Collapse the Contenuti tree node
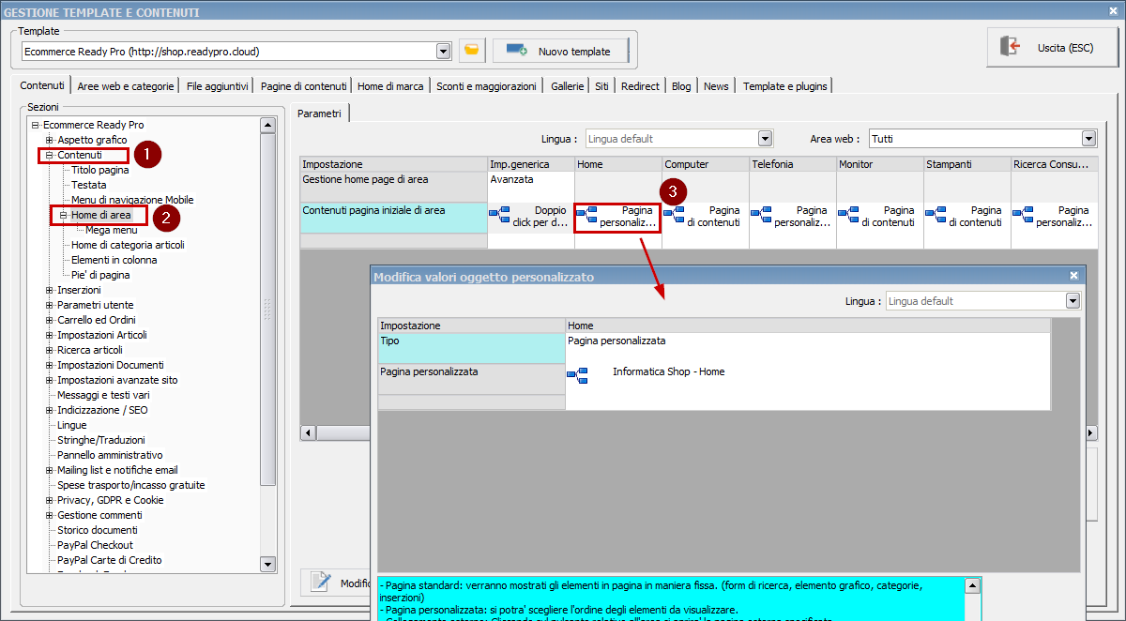Viewport: 1126px width, 621px height. (x=50, y=155)
